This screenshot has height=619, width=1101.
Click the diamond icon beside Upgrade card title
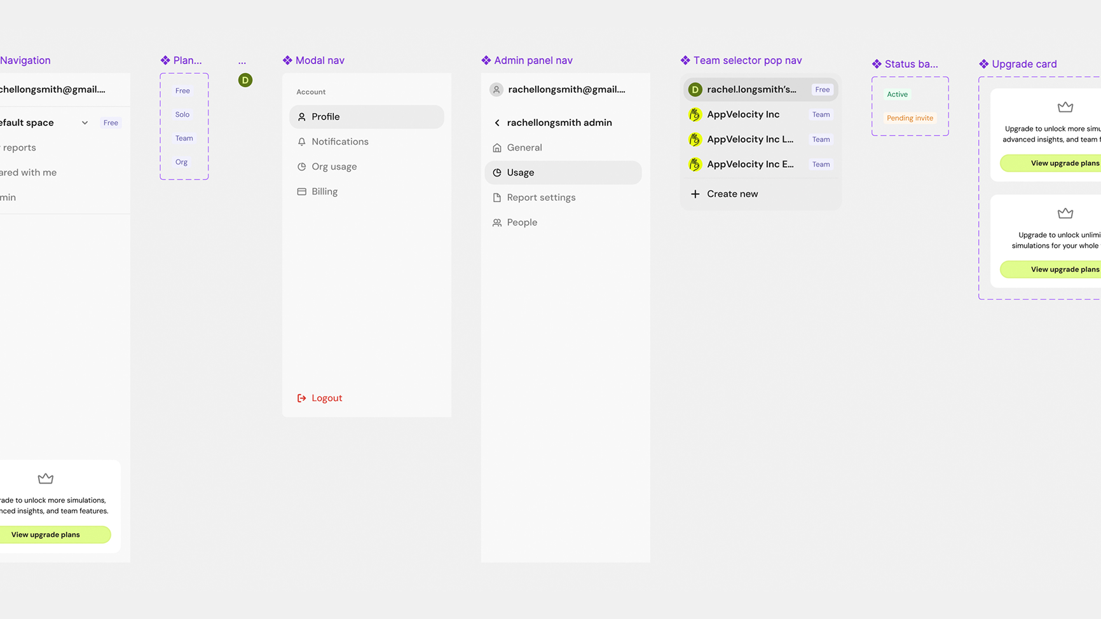[984, 64]
